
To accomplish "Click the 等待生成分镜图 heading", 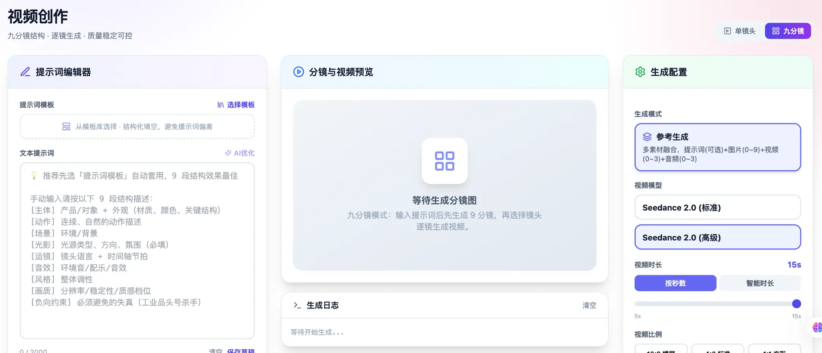I will point(445,200).
